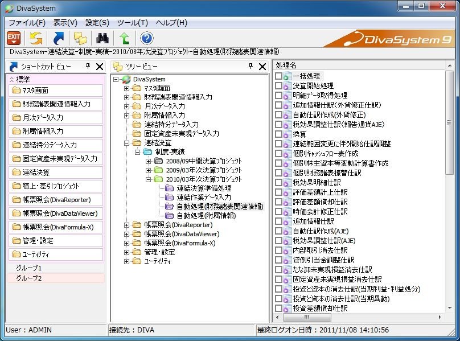Click the folder icon of 連結決算準備処理
Viewport: 460px width, 341px height.
tap(169, 188)
